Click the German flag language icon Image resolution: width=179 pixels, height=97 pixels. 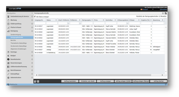tap(142, 10)
